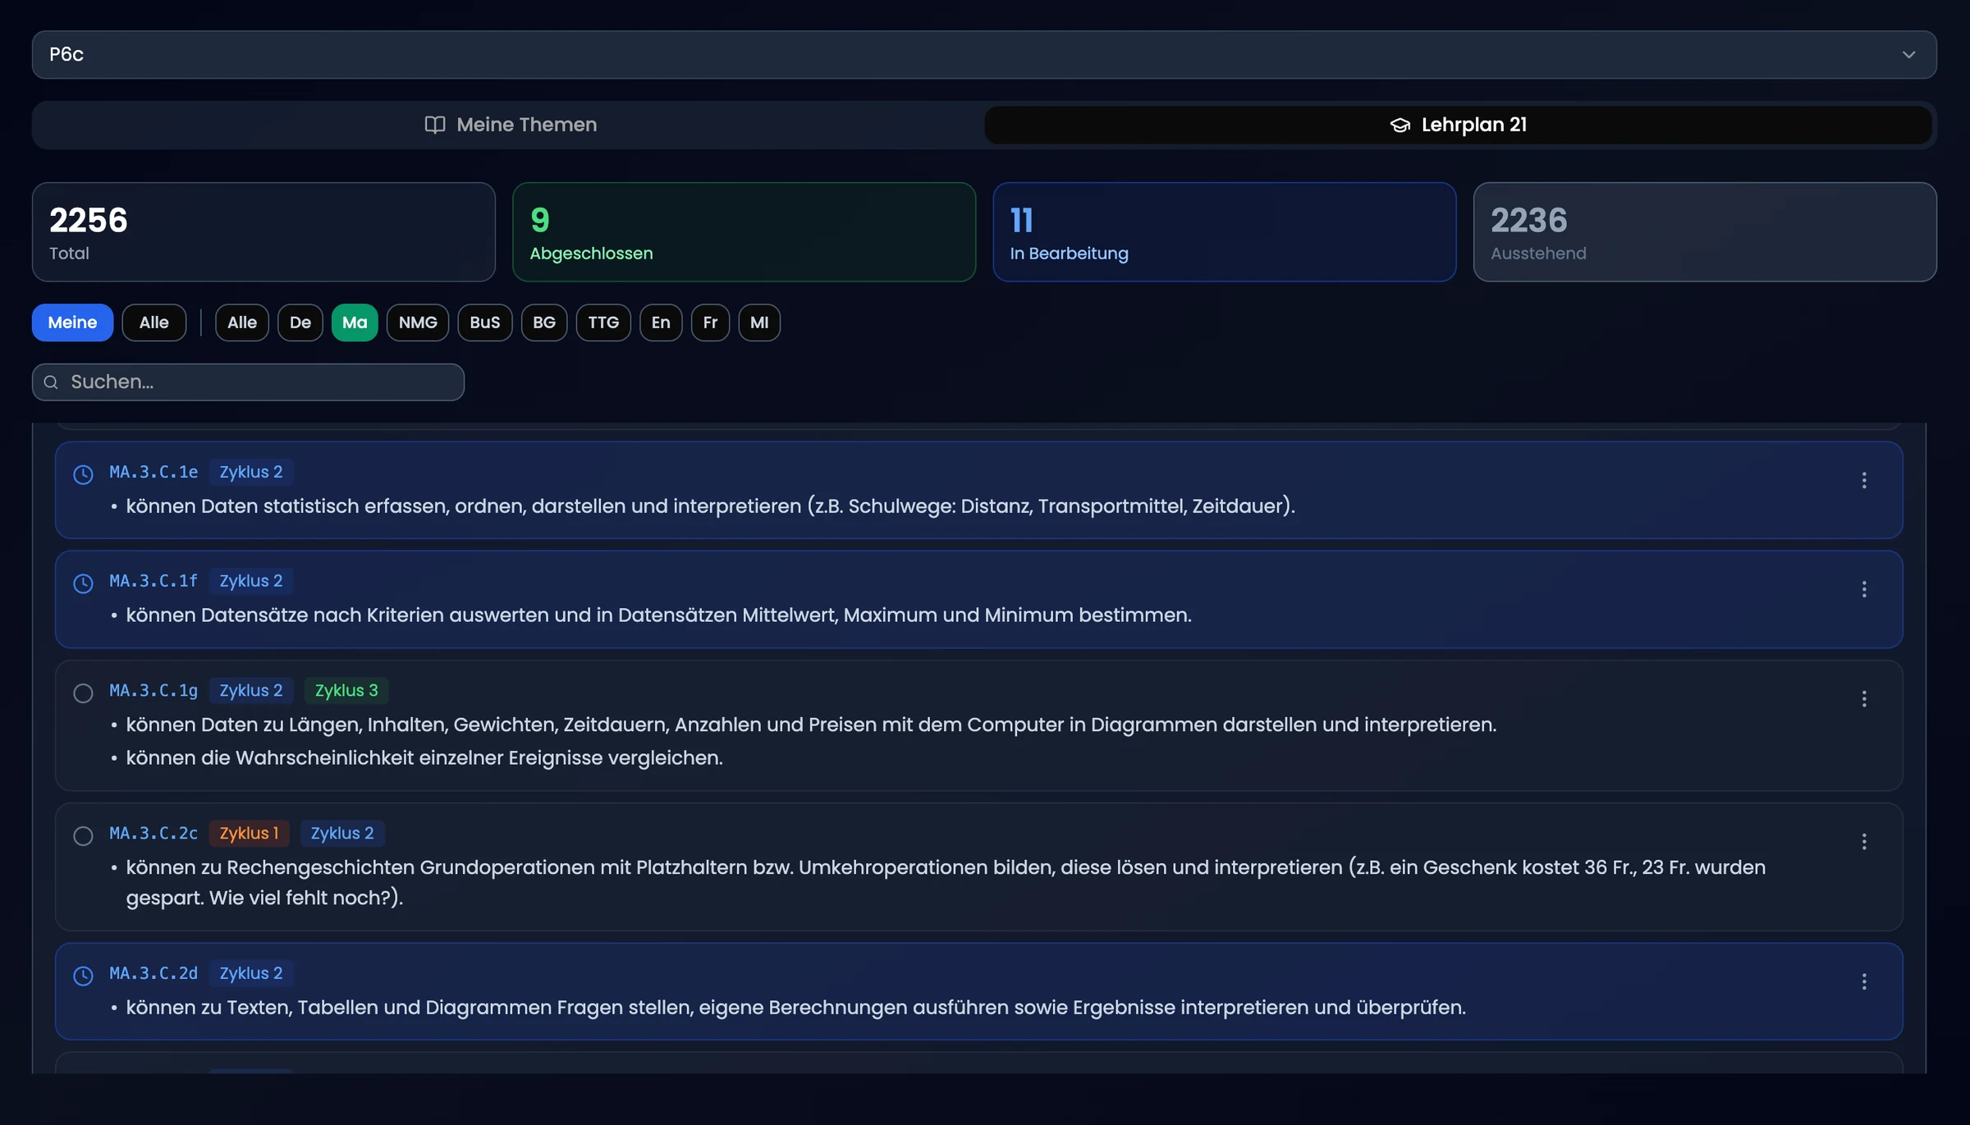
Task: Filter by subject NMG
Action: (418, 322)
